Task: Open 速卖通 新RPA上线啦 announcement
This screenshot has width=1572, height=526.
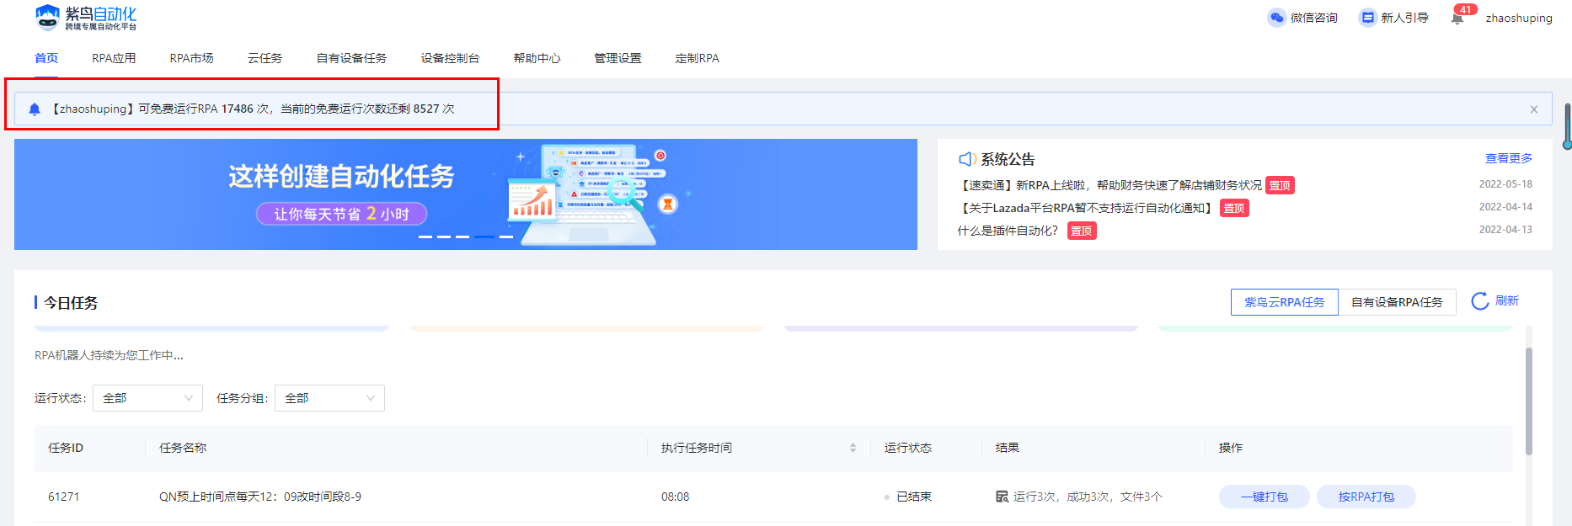Action: coord(1109,185)
